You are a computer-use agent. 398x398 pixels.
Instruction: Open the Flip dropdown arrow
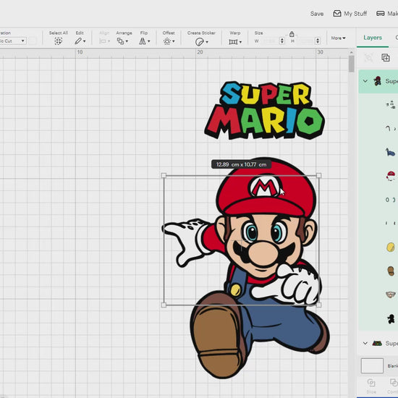pyautogui.click(x=149, y=41)
